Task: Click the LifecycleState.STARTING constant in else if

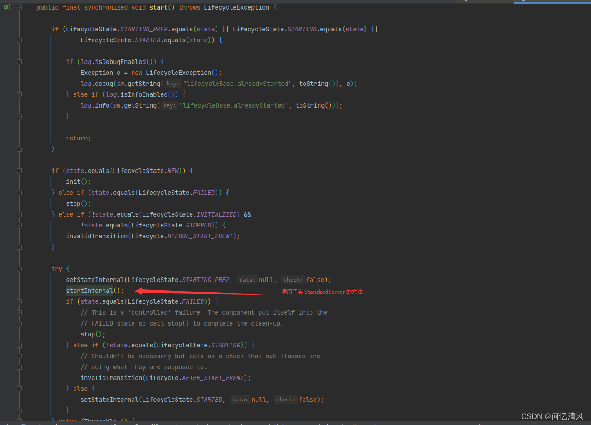Action: tap(198, 345)
